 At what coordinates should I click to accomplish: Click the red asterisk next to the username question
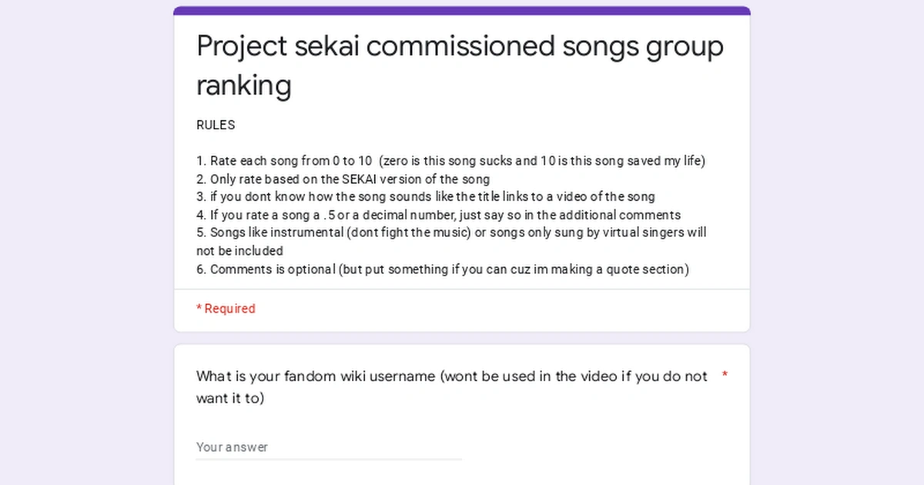click(724, 376)
